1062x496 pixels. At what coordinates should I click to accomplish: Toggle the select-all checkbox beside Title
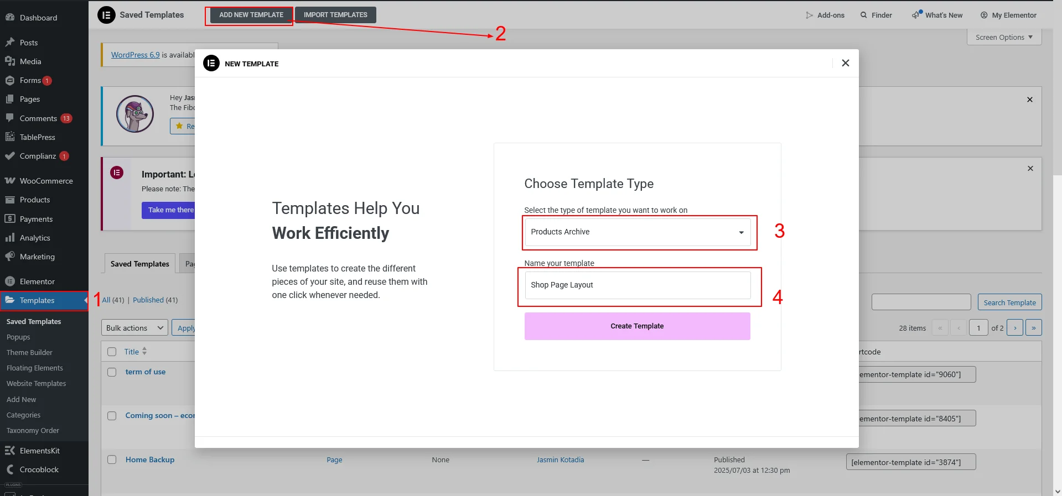pos(112,352)
